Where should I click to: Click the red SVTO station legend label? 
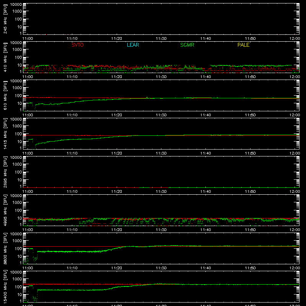point(78,45)
